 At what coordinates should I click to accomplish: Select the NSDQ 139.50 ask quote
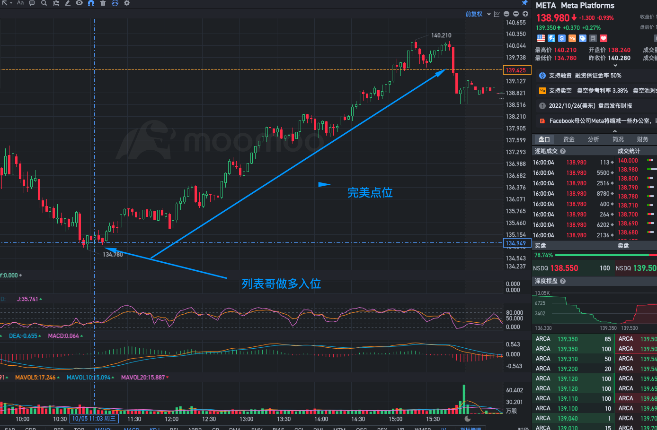[x=636, y=268]
